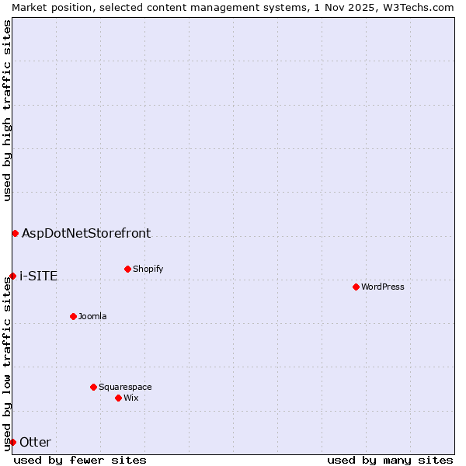
Task: Click the Otter label text
Action: point(35,442)
